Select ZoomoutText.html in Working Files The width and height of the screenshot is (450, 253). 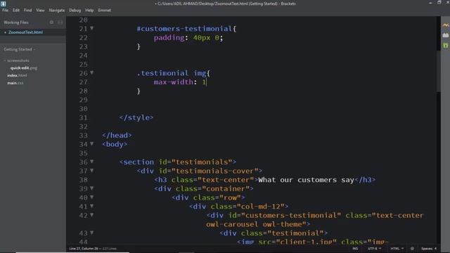point(25,32)
